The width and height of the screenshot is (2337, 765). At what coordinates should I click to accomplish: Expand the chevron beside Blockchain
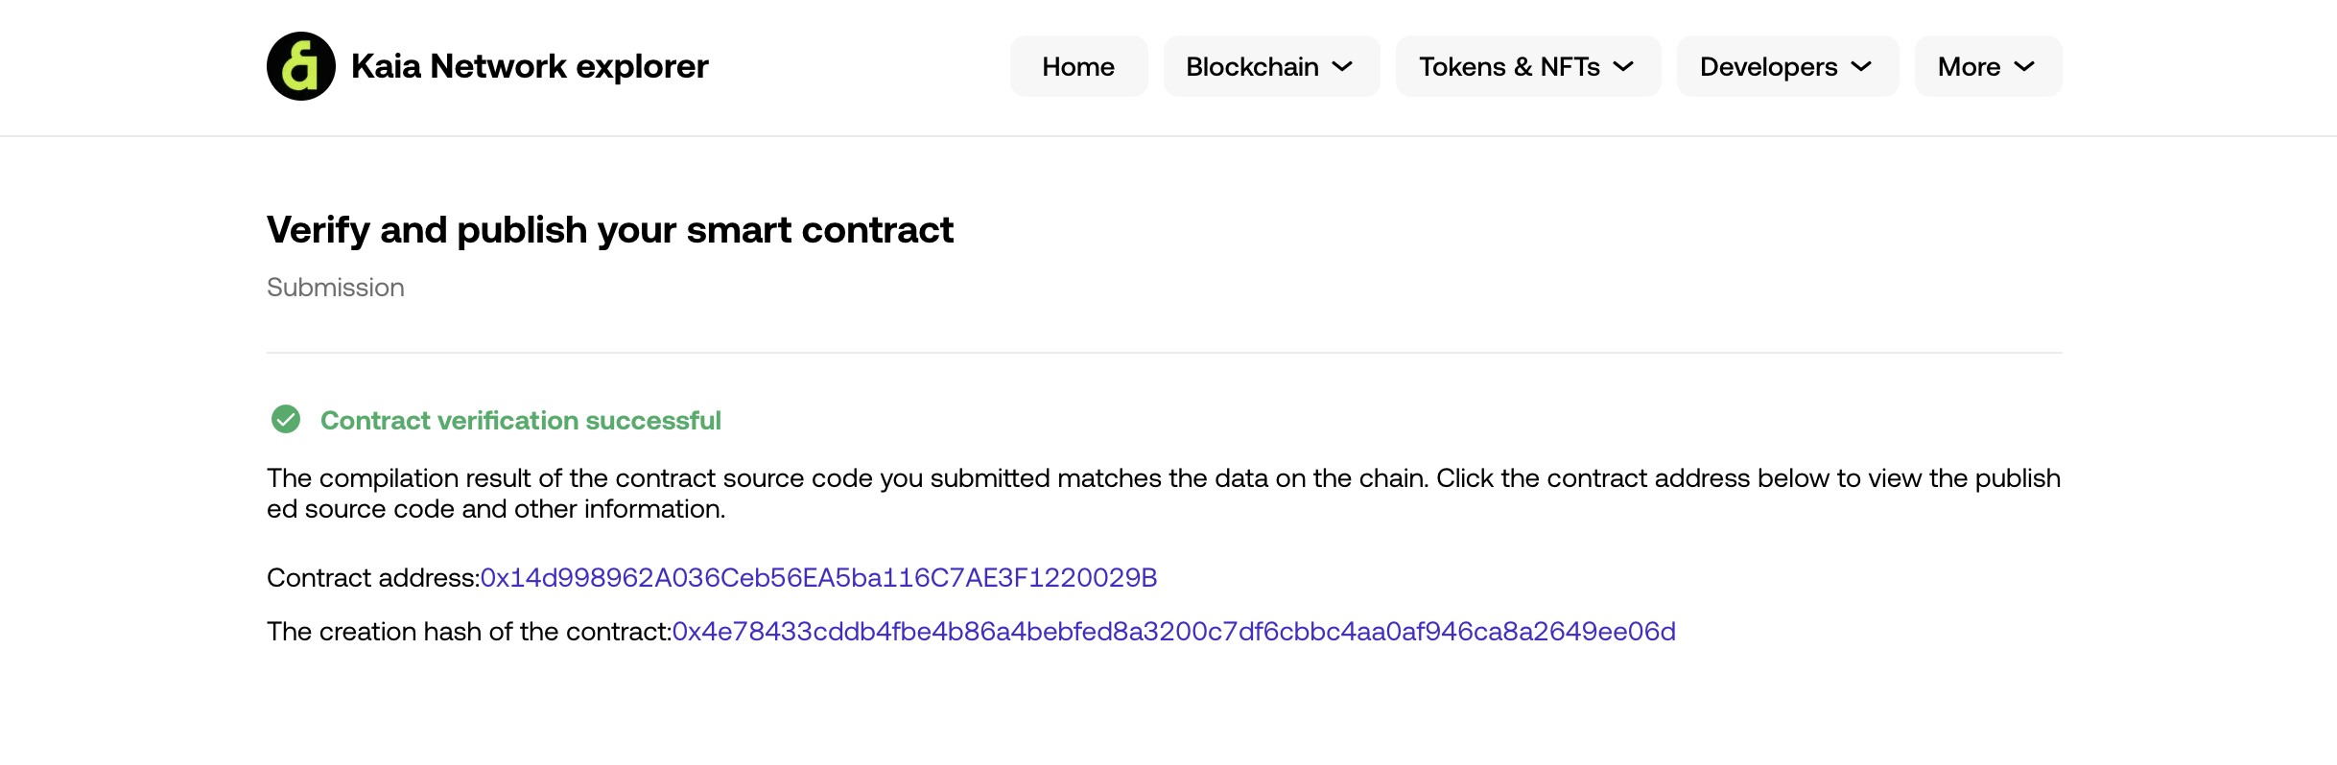(x=1343, y=66)
